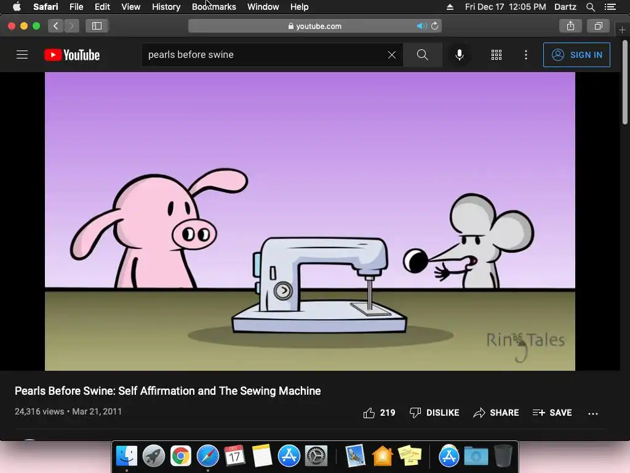Click the Dartz user menu
Viewport: 630px width, 473px height.
[x=565, y=7]
